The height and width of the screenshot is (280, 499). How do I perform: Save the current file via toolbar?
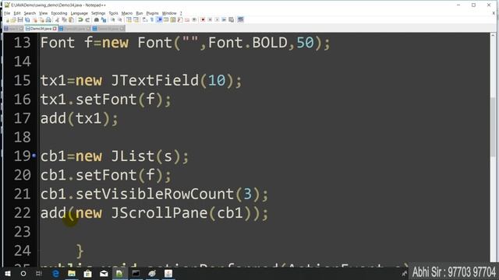pyautogui.click(x=20, y=19)
